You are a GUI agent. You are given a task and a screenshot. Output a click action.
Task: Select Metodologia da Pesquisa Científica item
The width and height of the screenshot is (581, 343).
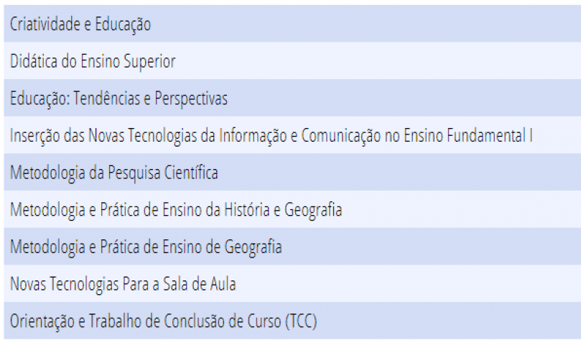click(292, 172)
